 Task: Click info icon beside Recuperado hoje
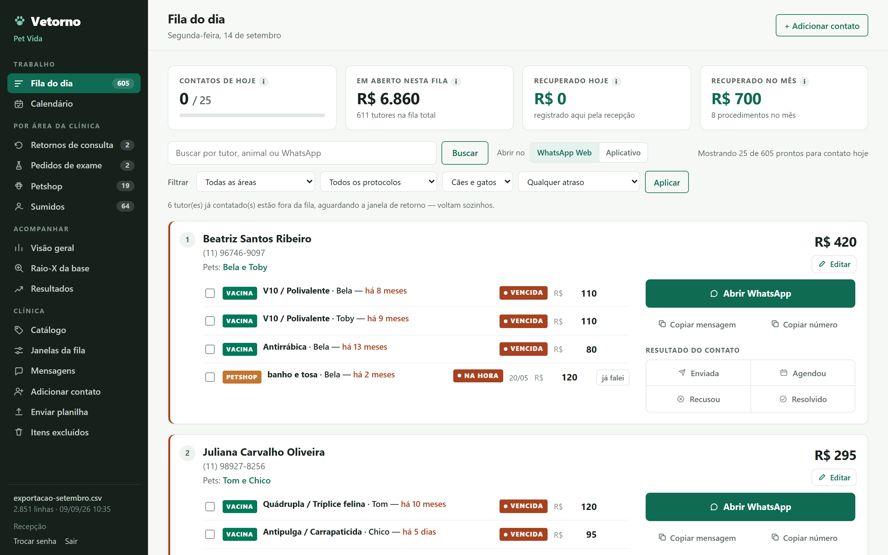[x=616, y=81]
